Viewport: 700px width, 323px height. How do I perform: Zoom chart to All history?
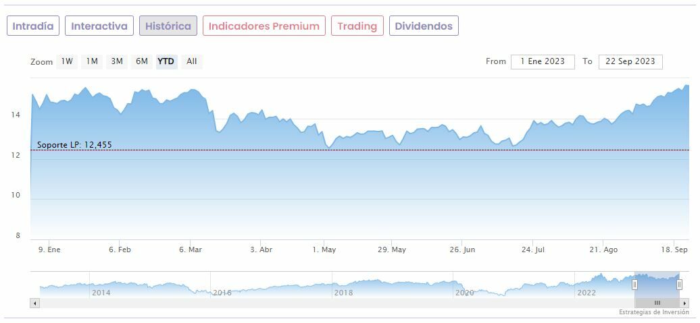click(x=192, y=61)
